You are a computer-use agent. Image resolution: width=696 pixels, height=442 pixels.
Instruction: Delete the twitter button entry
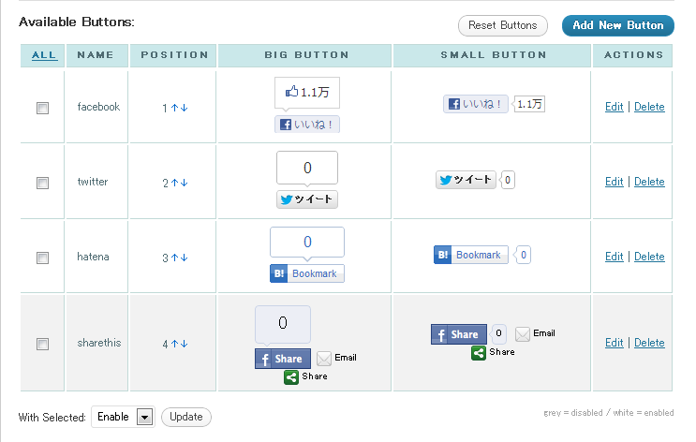(x=649, y=182)
